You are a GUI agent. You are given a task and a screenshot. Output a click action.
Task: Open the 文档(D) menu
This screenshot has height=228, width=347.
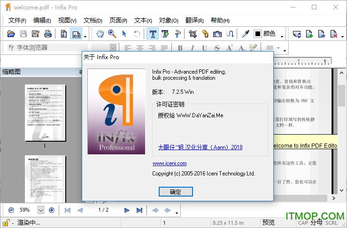tap(93, 21)
